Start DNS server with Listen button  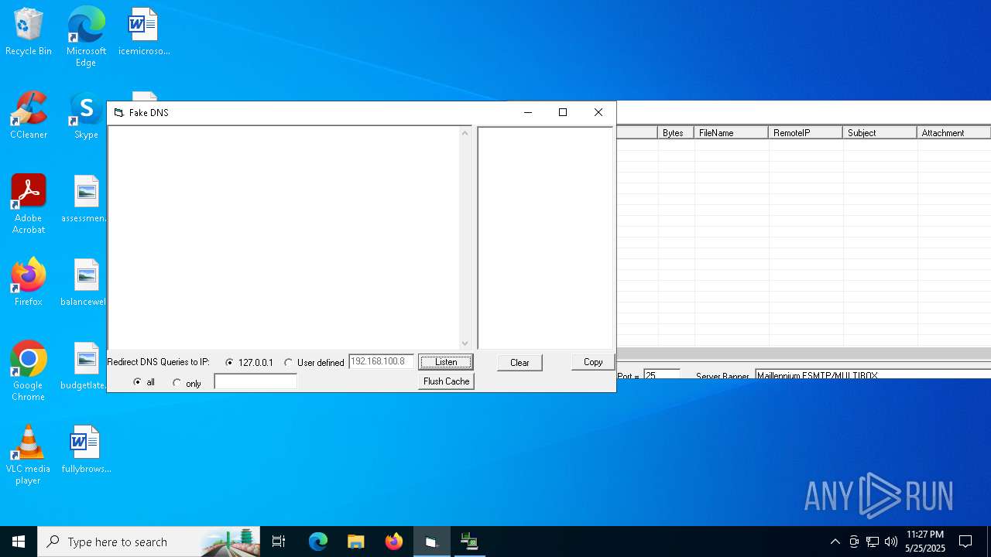tap(446, 362)
